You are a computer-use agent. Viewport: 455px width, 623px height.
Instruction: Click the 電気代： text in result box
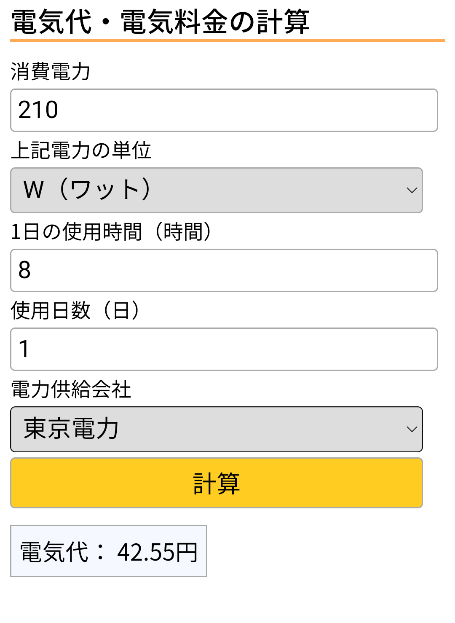point(62,552)
